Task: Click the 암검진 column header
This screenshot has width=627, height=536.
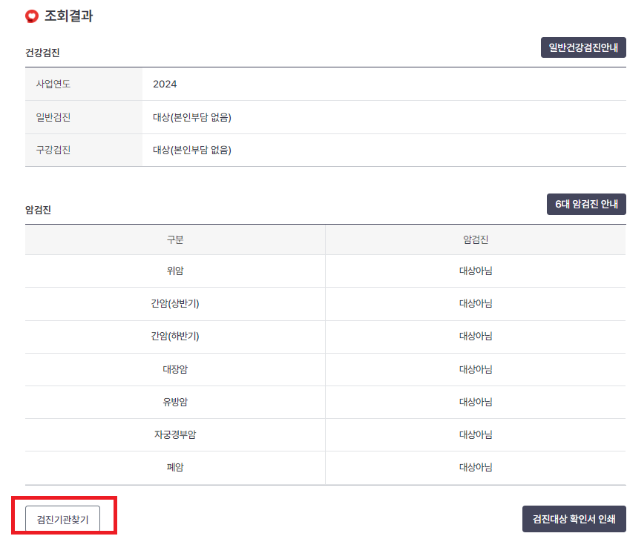Action: pos(476,239)
